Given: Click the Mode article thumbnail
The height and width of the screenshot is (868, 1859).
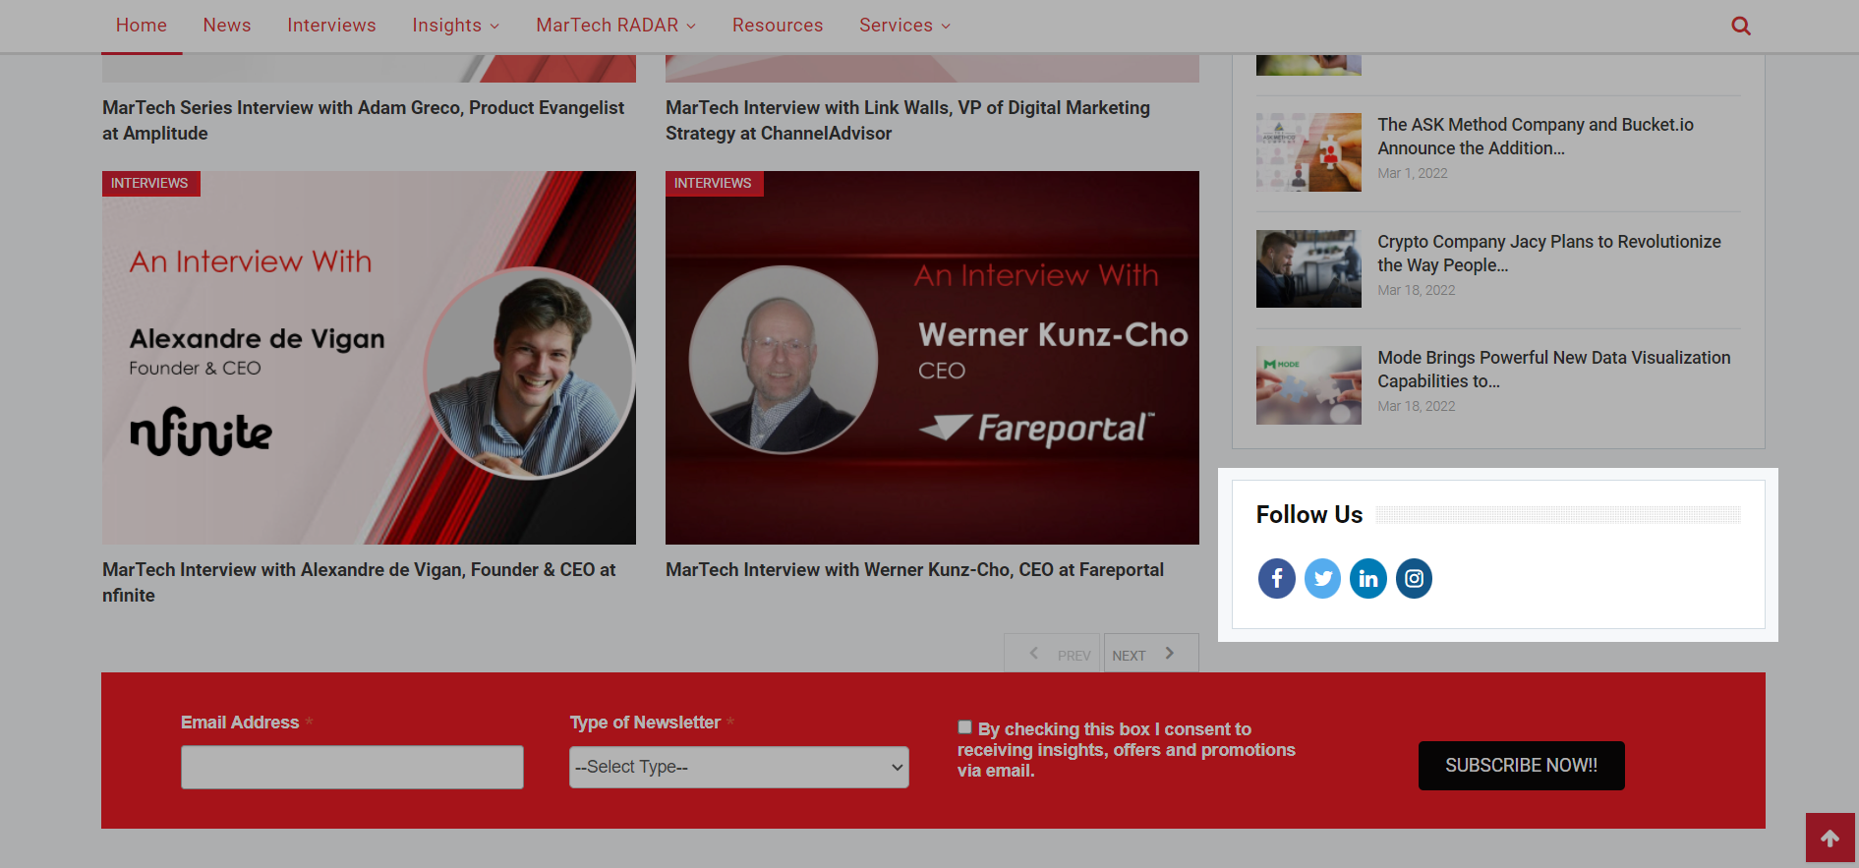Looking at the screenshot, I should [1308, 385].
